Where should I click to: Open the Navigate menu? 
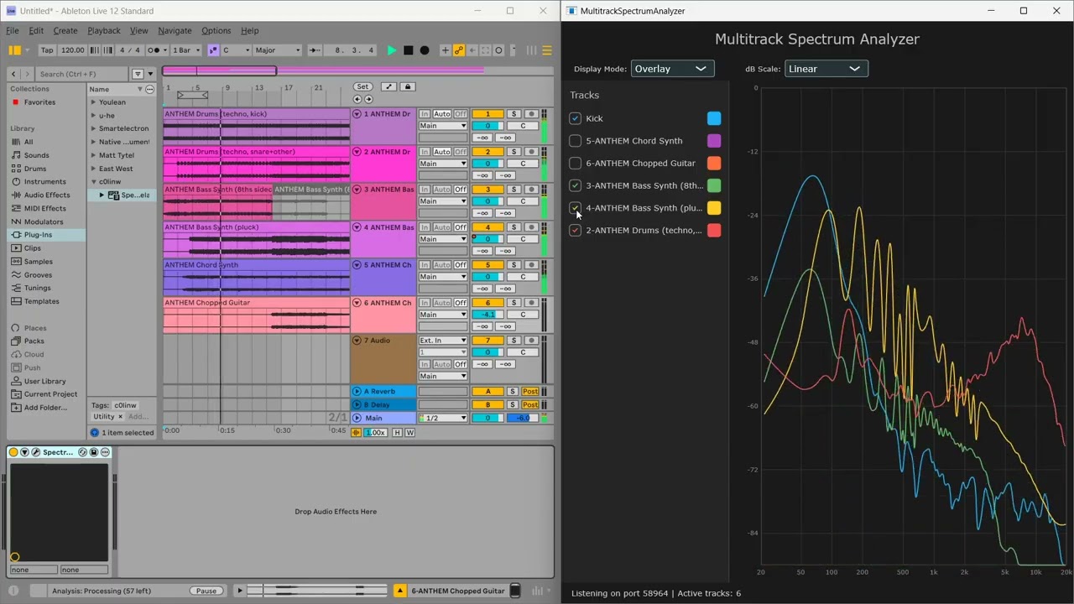pos(175,31)
